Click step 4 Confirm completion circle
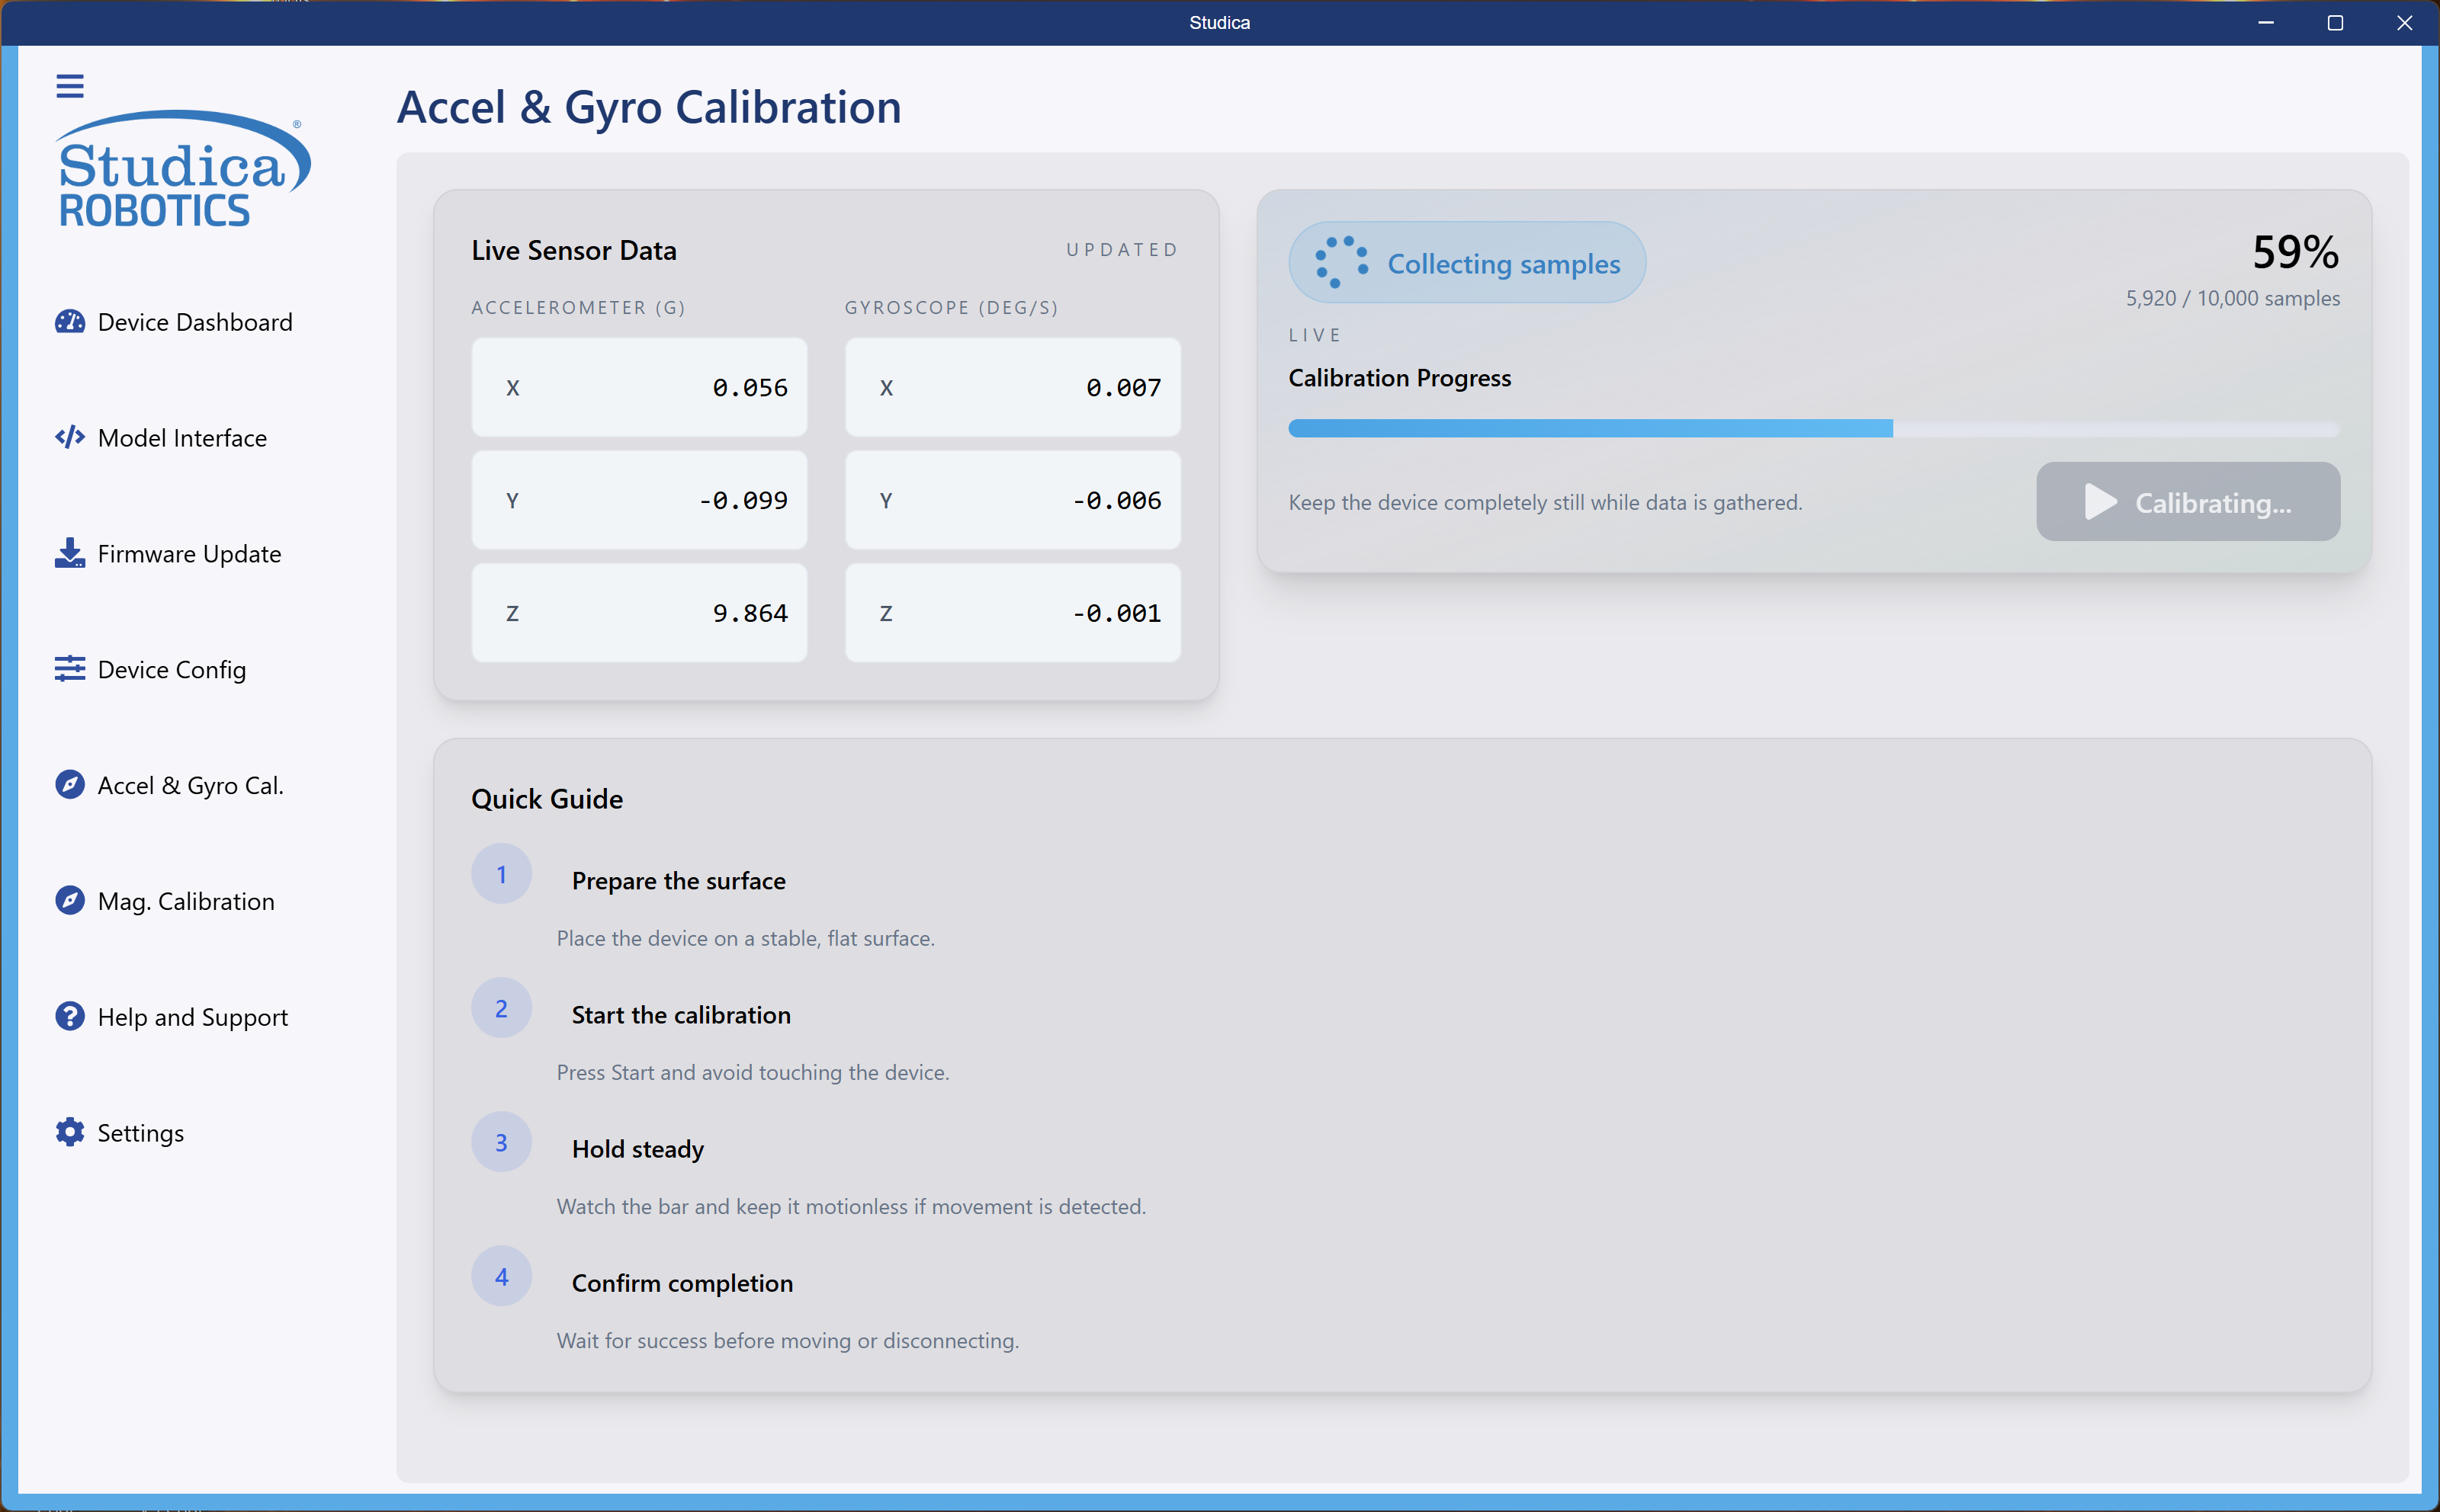Image resolution: width=2440 pixels, height=1512 pixels. 501,1276
